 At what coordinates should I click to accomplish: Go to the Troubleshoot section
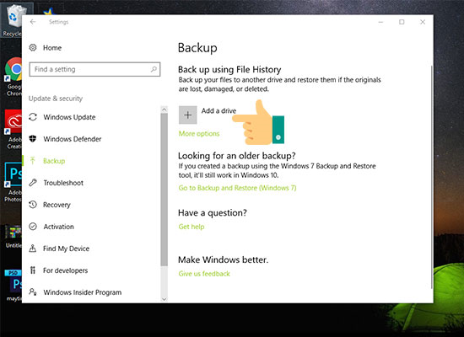point(63,183)
